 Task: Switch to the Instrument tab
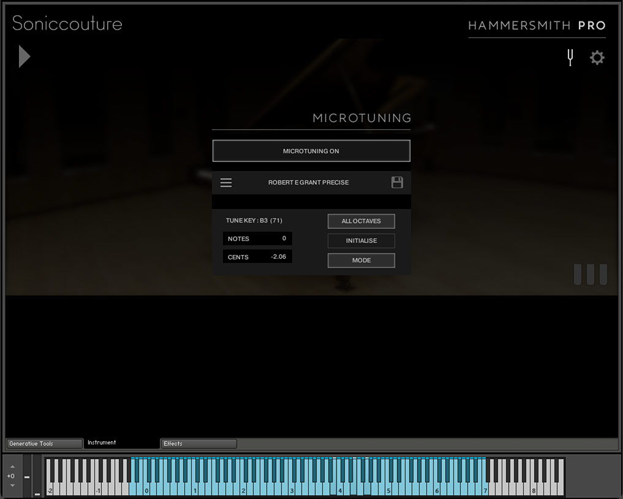[x=121, y=443]
